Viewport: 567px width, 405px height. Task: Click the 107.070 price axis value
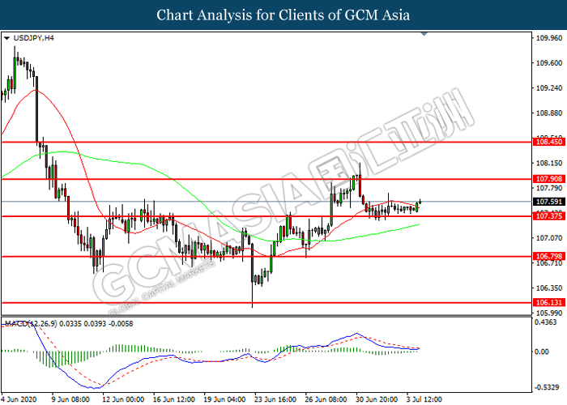[549, 238]
